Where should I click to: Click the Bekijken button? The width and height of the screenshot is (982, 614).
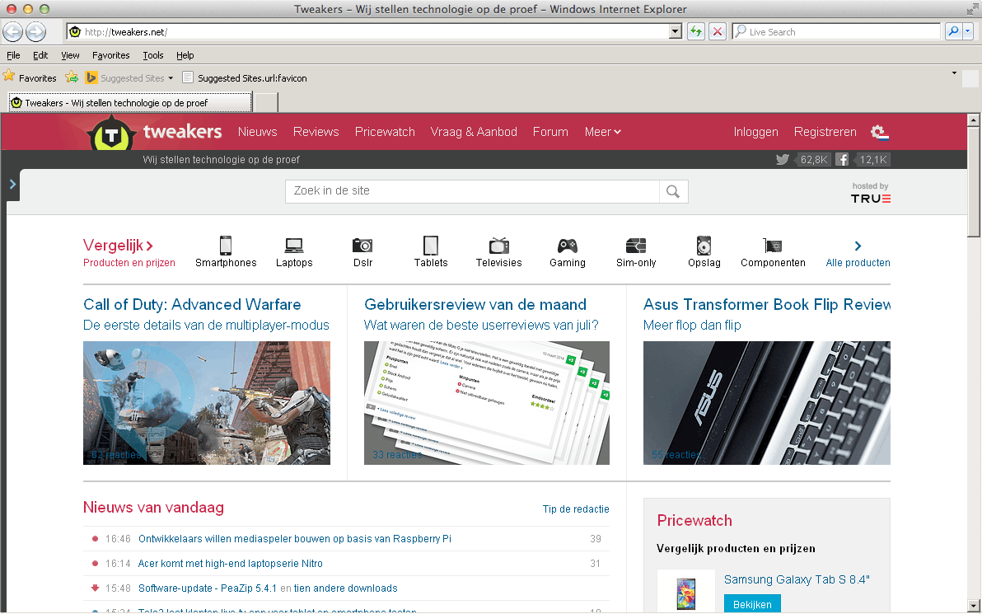(752, 604)
